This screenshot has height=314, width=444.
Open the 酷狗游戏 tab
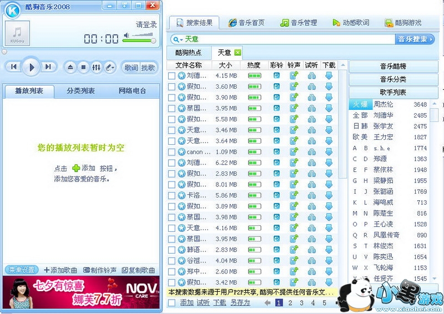(x=403, y=23)
